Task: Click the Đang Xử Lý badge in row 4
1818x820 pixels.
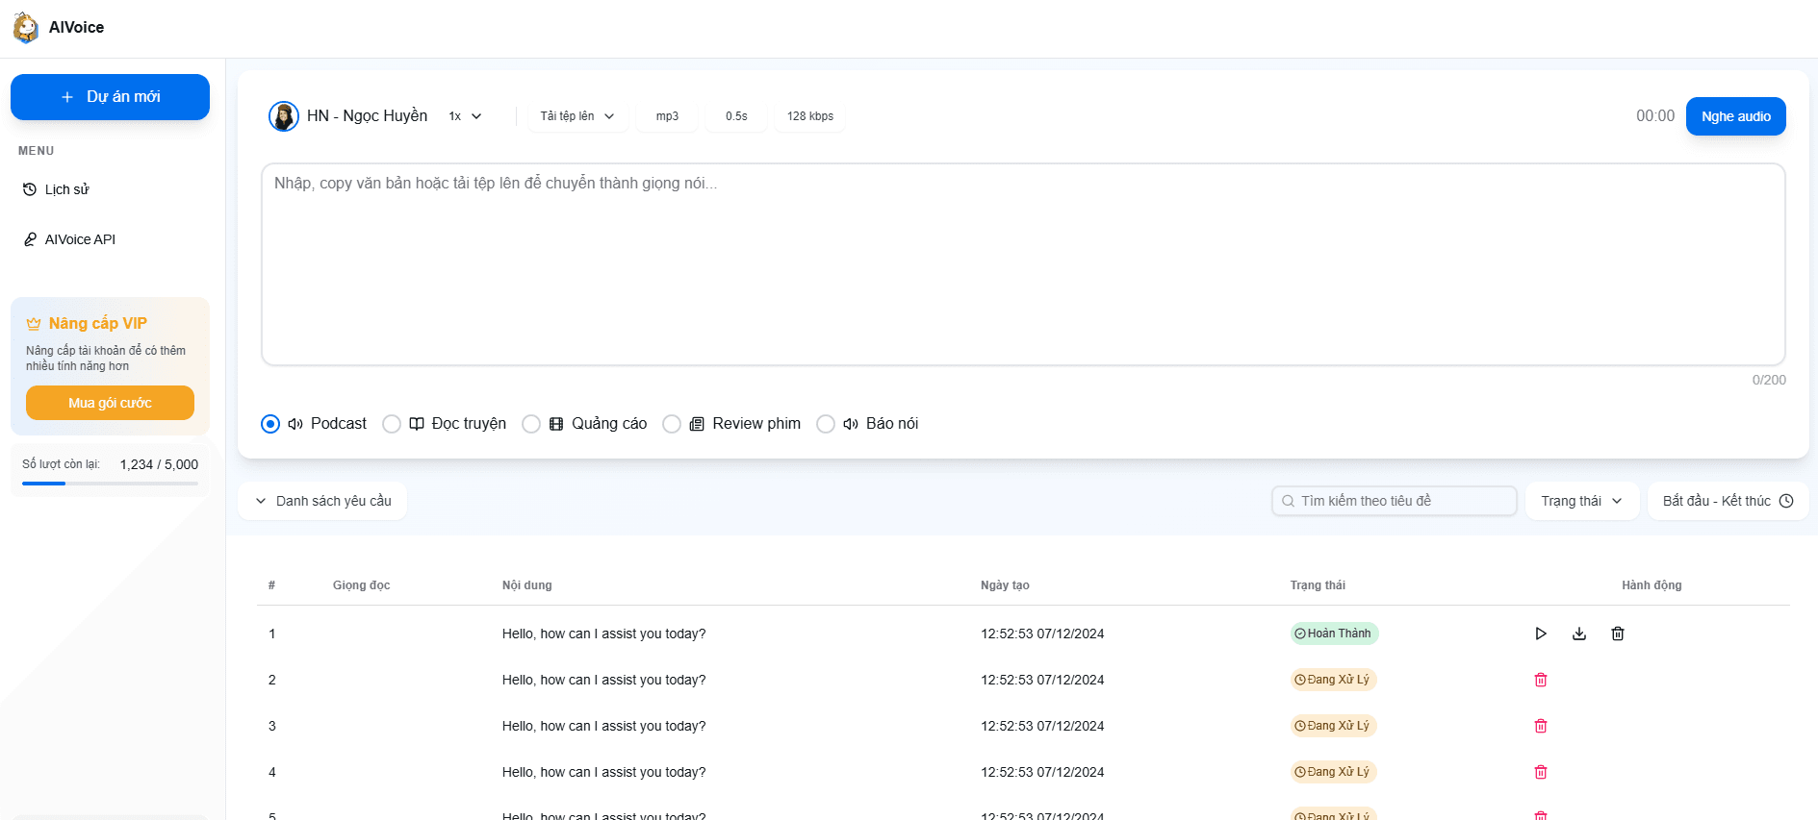Action: (x=1333, y=772)
